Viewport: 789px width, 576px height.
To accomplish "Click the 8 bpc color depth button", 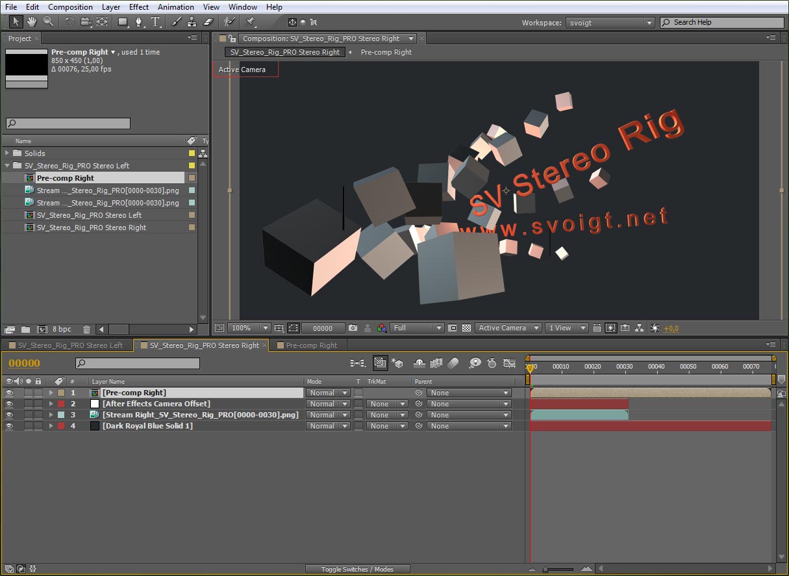I will coord(62,330).
